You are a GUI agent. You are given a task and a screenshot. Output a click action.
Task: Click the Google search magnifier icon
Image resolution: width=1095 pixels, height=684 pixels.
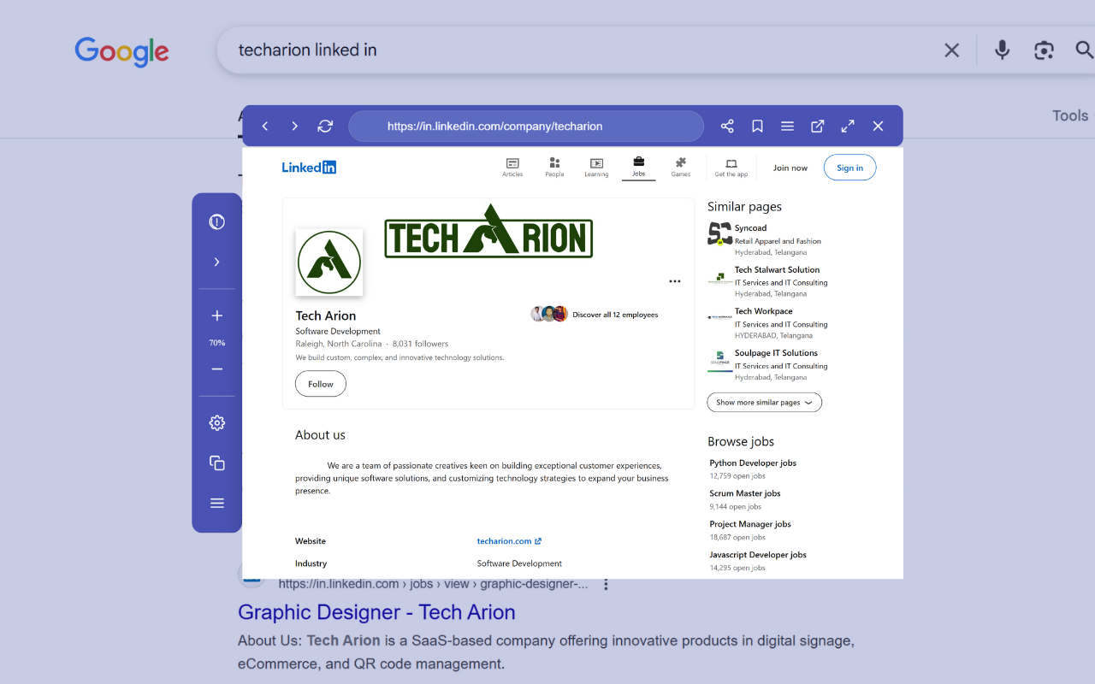coord(1085,50)
